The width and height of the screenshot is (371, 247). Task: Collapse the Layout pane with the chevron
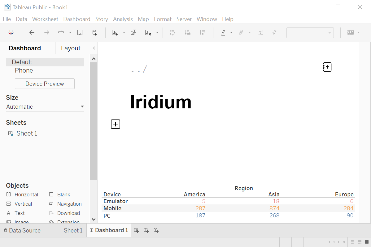[94, 48]
